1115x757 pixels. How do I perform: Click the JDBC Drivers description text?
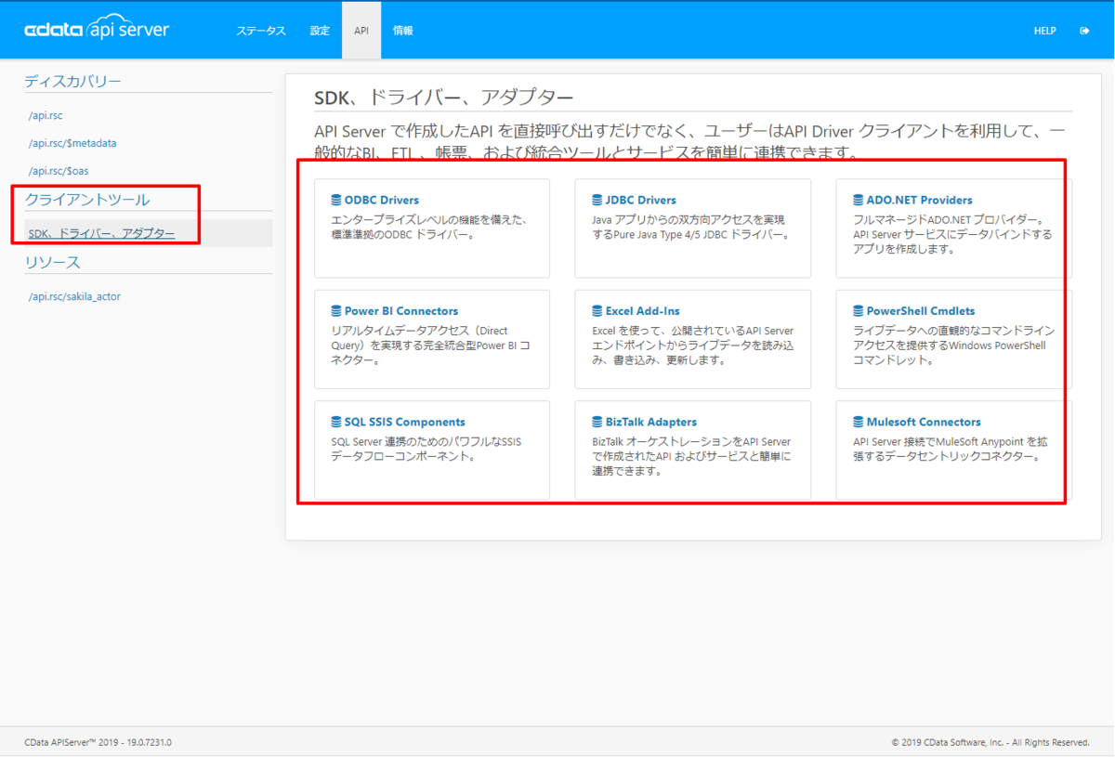tap(691, 228)
